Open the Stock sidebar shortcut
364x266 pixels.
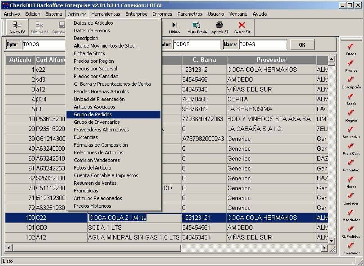click(351, 100)
